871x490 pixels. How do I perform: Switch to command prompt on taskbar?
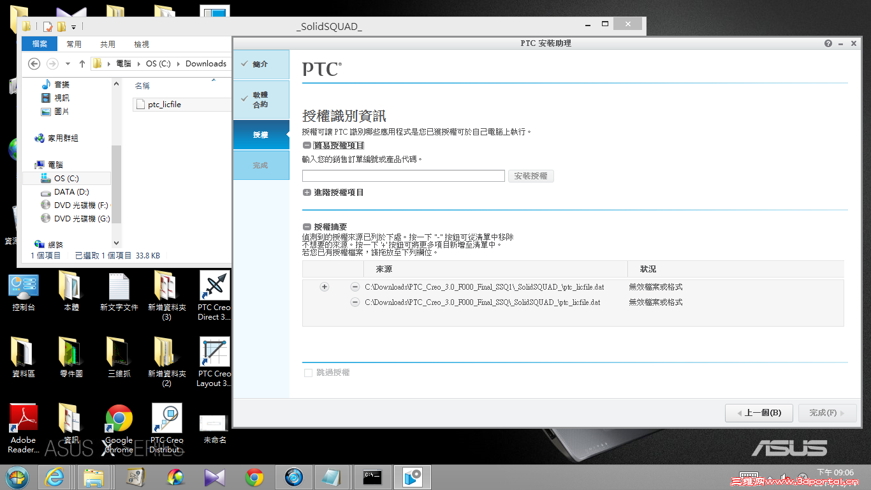coord(372,477)
